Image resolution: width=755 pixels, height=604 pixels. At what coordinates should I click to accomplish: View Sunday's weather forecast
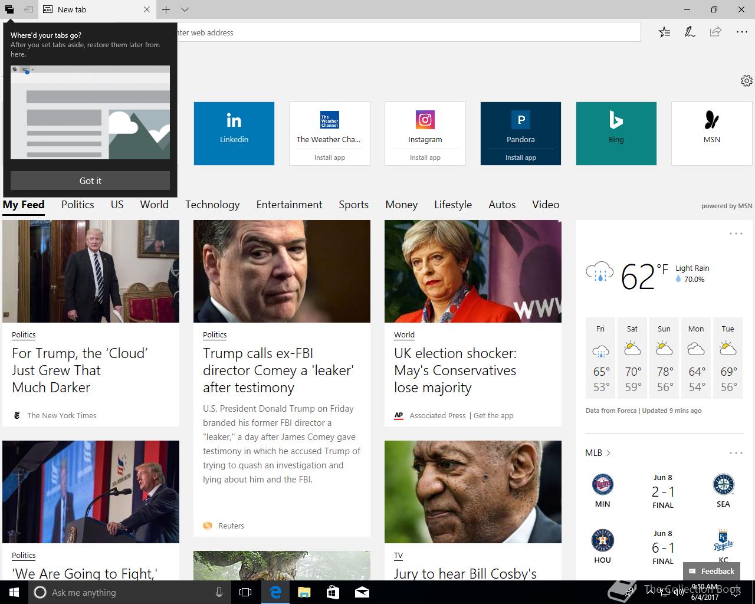[664, 358]
